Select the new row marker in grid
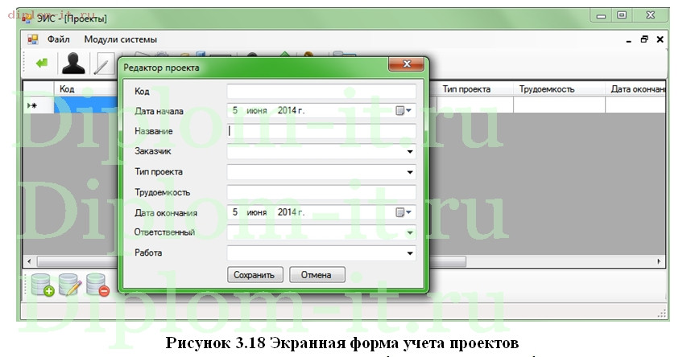This screenshot has width=687, height=357. click(x=38, y=105)
